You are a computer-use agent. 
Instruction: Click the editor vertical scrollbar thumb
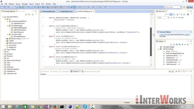tap(151, 42)
